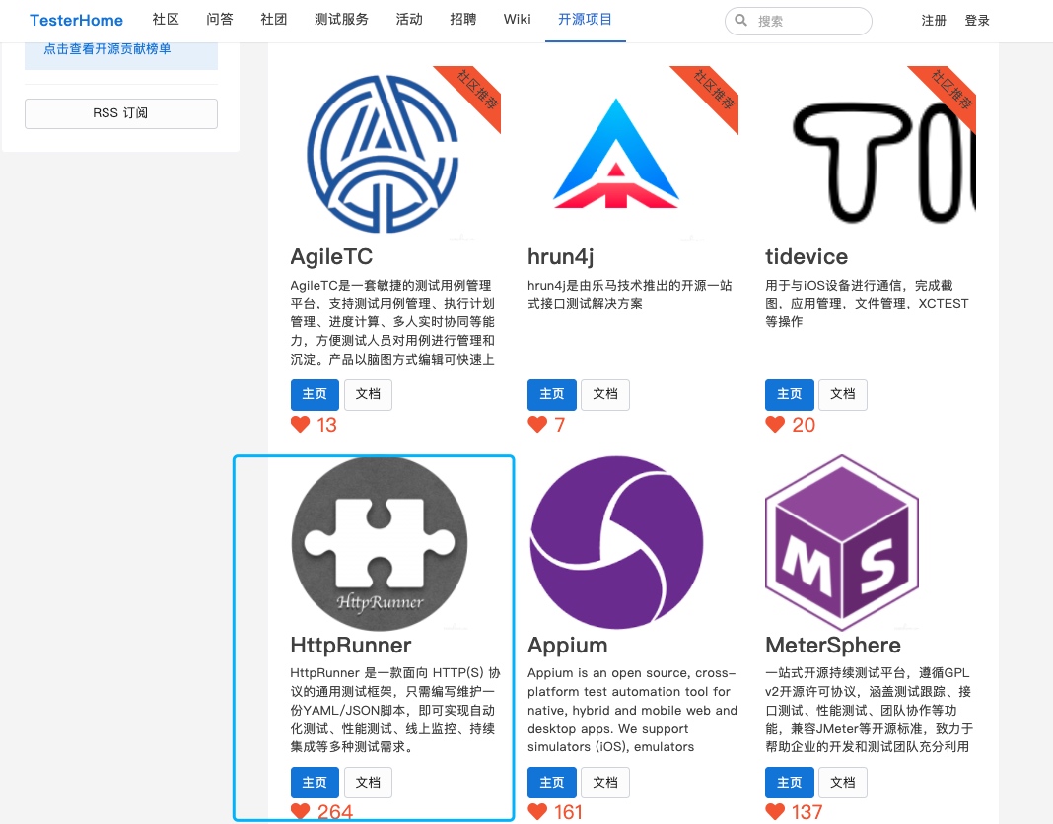Open the 招聘 navigation item
This screenshot has height=824, width=1053.
pyautogui.click(x=463, y=20)
